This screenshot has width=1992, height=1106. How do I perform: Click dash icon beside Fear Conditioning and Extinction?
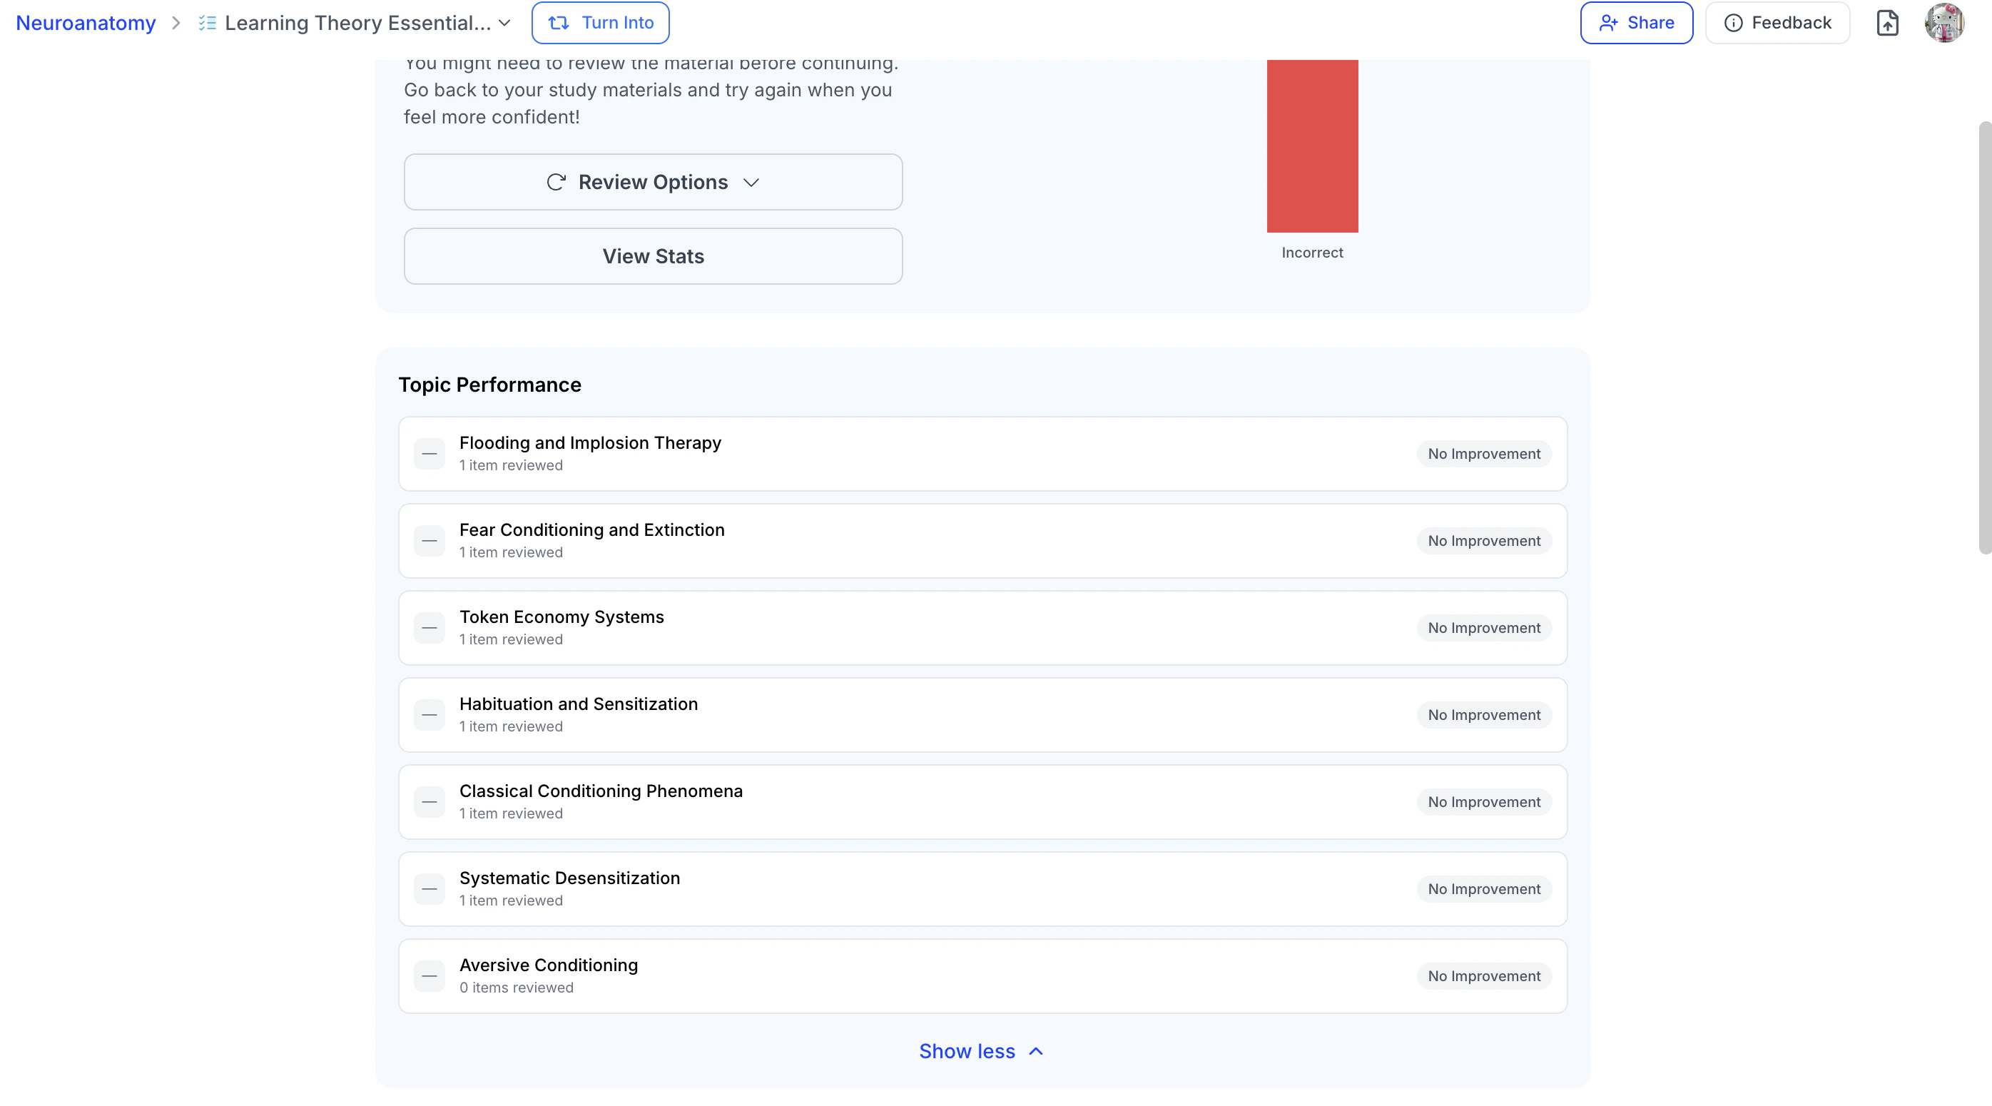click(430, 541)
